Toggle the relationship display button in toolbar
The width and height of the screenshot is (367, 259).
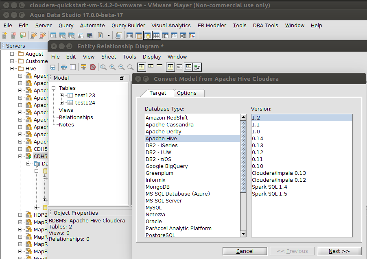tap(197, 67)
